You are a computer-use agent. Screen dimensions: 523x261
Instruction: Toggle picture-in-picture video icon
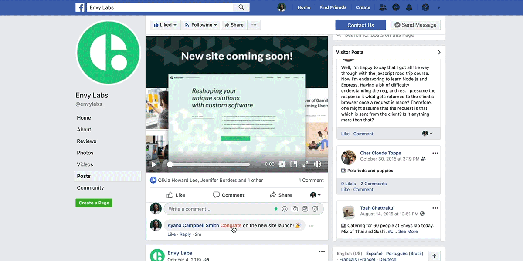294,164
